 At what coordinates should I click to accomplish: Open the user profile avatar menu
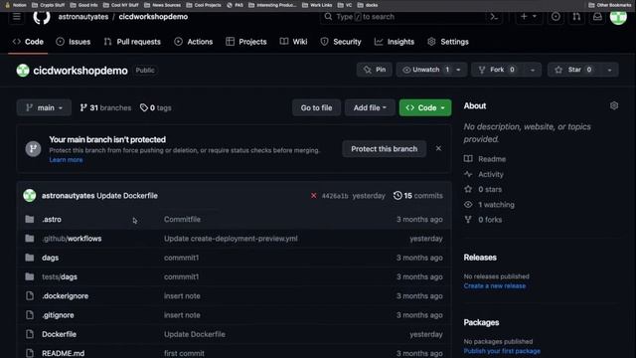(x=618, y=17)
